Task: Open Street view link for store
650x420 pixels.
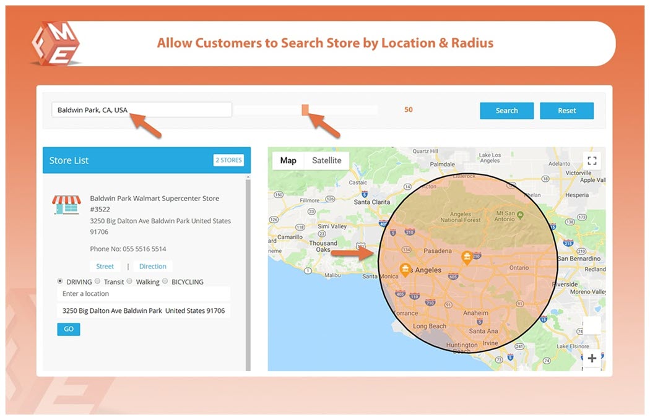Action: click(105, 267)
